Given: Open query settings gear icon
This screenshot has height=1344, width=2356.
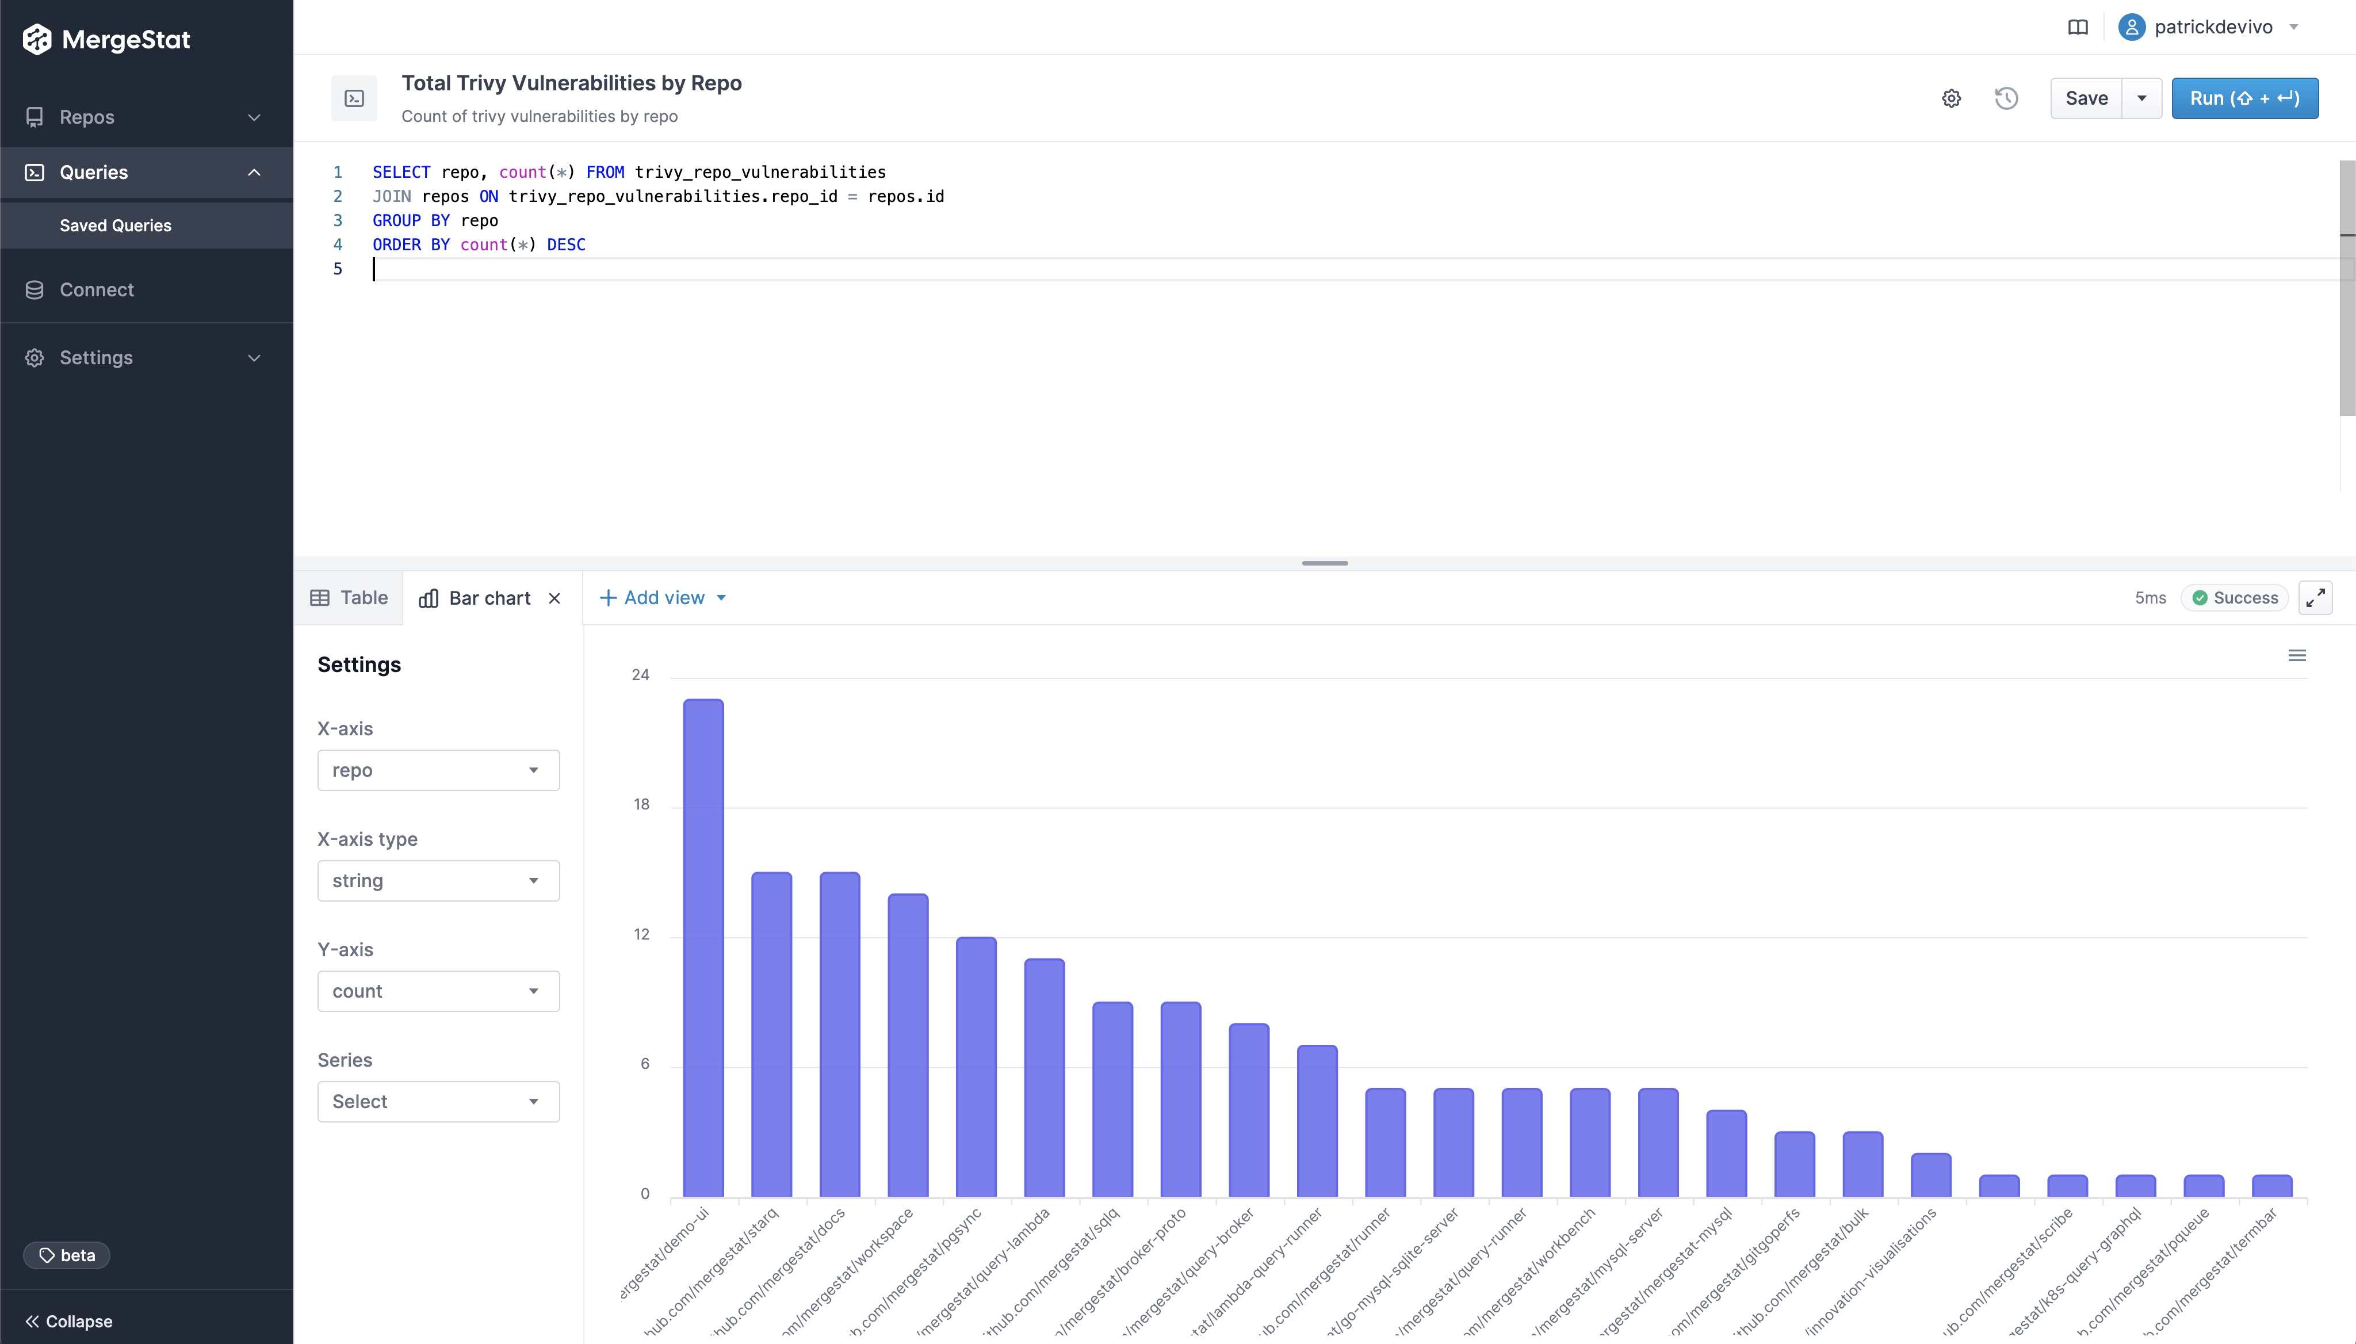Looking at the screenshot, I should click(1951, 99).
